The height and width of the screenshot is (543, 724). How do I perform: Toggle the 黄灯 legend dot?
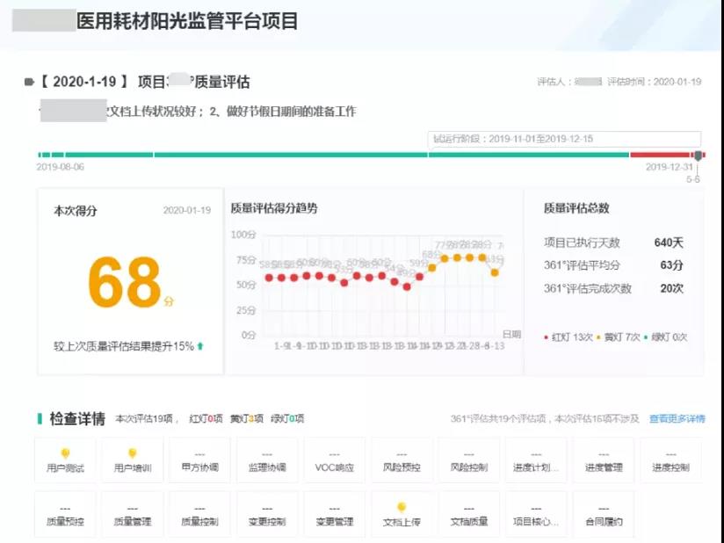[597, 335]
